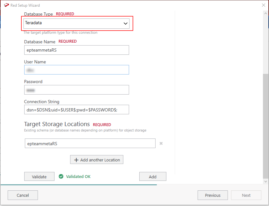Click the Next button
269x206 pixels.
pos(246,195)
